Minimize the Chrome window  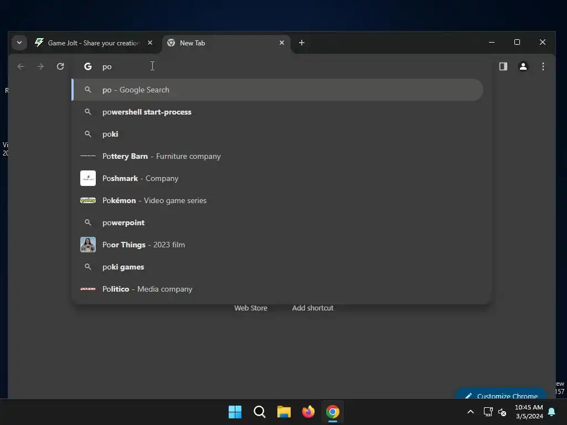click(x=492, y=42)
